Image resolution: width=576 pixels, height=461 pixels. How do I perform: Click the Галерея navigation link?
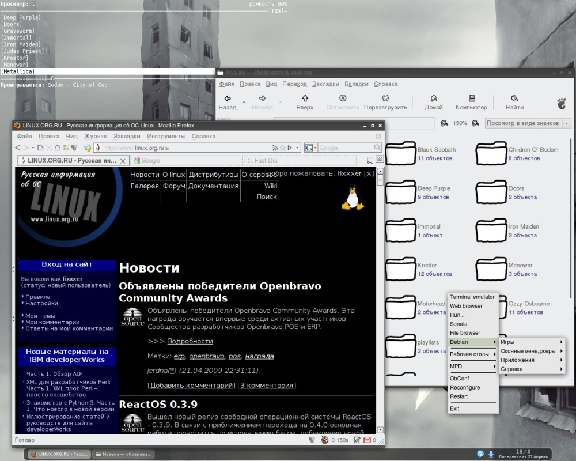[145, 186]
